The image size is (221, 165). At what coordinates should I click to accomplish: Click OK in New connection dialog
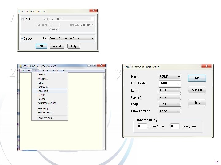pos(41,46)
